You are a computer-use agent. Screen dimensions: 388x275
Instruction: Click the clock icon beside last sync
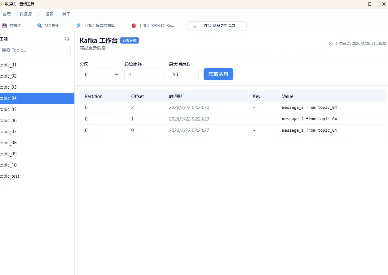coord(331,44)
